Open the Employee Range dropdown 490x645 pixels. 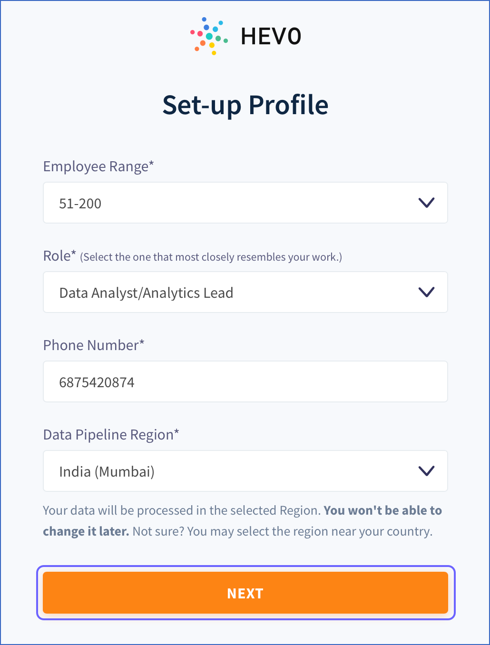coord(245,203)
